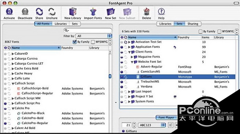240x134 pixels.
Task: Click the Delete trash icon
Action: tap(146, 12)
